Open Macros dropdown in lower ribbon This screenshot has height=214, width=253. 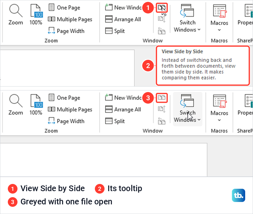pos(220,108)
